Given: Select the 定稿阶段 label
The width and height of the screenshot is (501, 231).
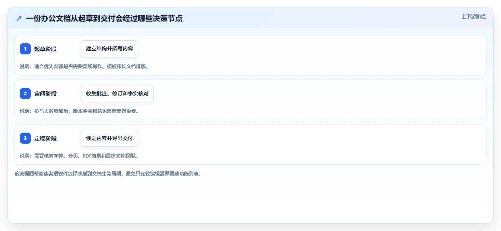Looking at the screenshot, I should [x=45, y=138].
